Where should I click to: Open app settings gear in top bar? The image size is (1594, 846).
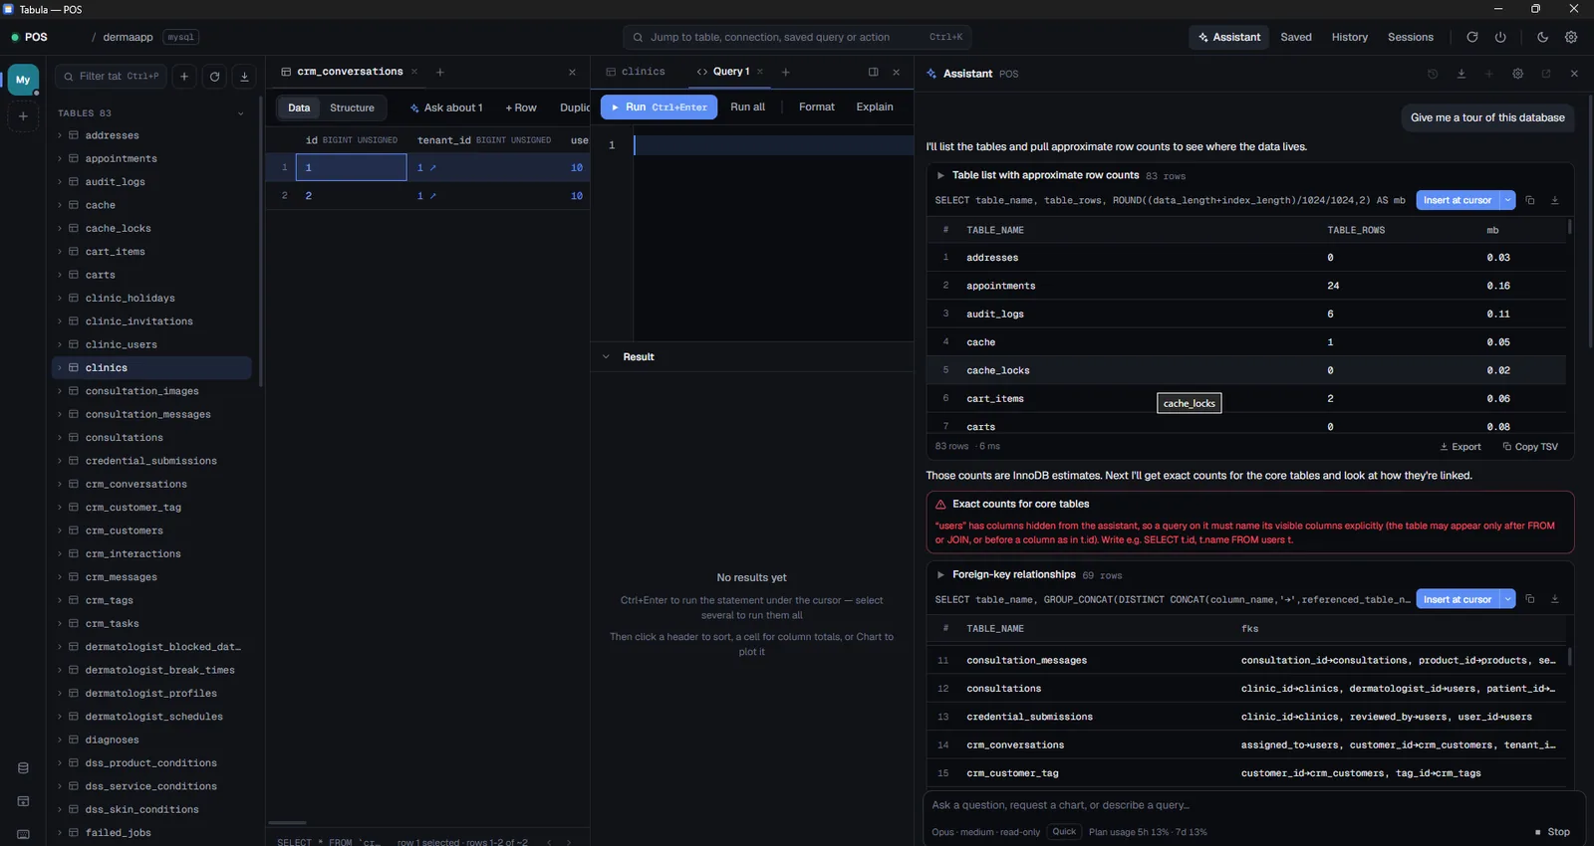[1571, 38]
